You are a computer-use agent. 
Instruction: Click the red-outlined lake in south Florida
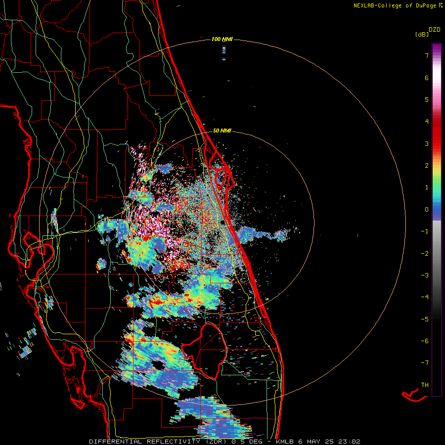pyautogui.click(x=205, y=352)
